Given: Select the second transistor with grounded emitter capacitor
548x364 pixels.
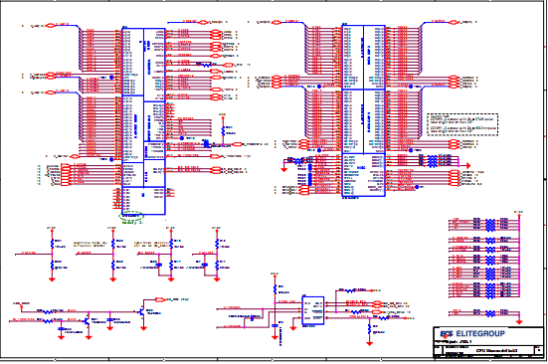Looking at the screenshot, I should [x=87, y=320].
